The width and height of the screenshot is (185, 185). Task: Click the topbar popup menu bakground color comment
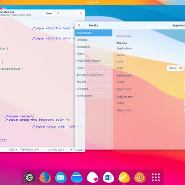(x=37, y=120)
